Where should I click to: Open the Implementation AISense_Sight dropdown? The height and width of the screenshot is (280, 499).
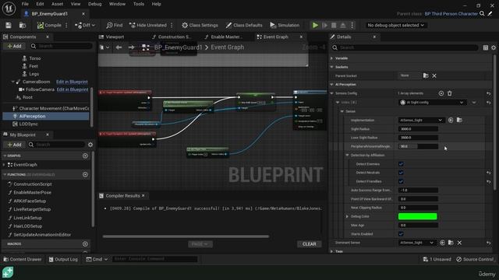[420, 120]
